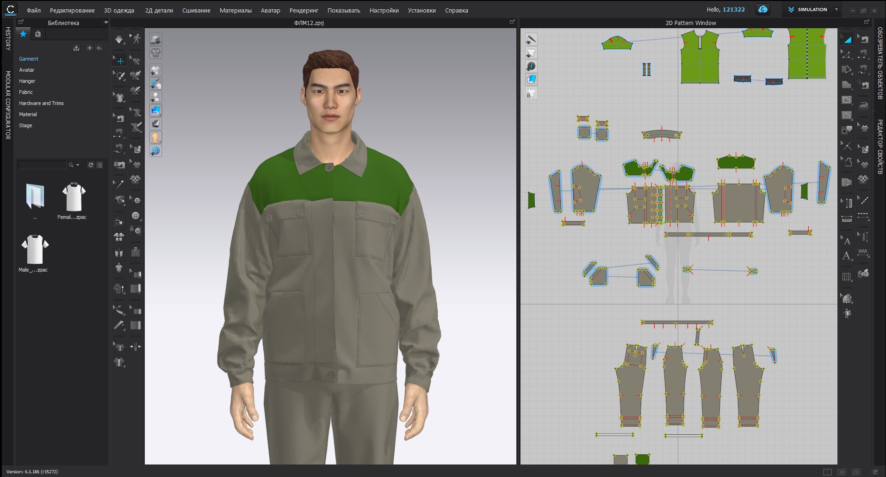The height and width of the screenshot is (477, 886).
Task: Choose the Zipper tool icon
Action: tap(136, 252)
